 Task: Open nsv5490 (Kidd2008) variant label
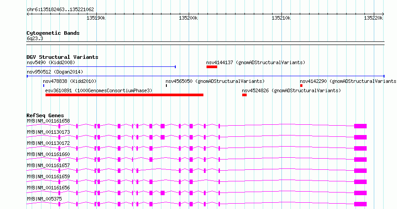(51, 62)
